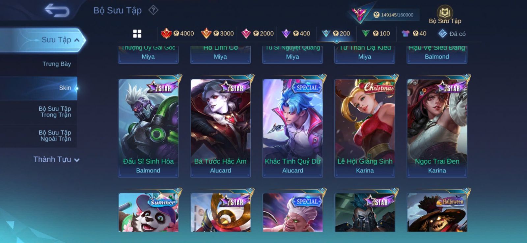Filter by the pink 2000 gem tier

[x=258, y=33]
